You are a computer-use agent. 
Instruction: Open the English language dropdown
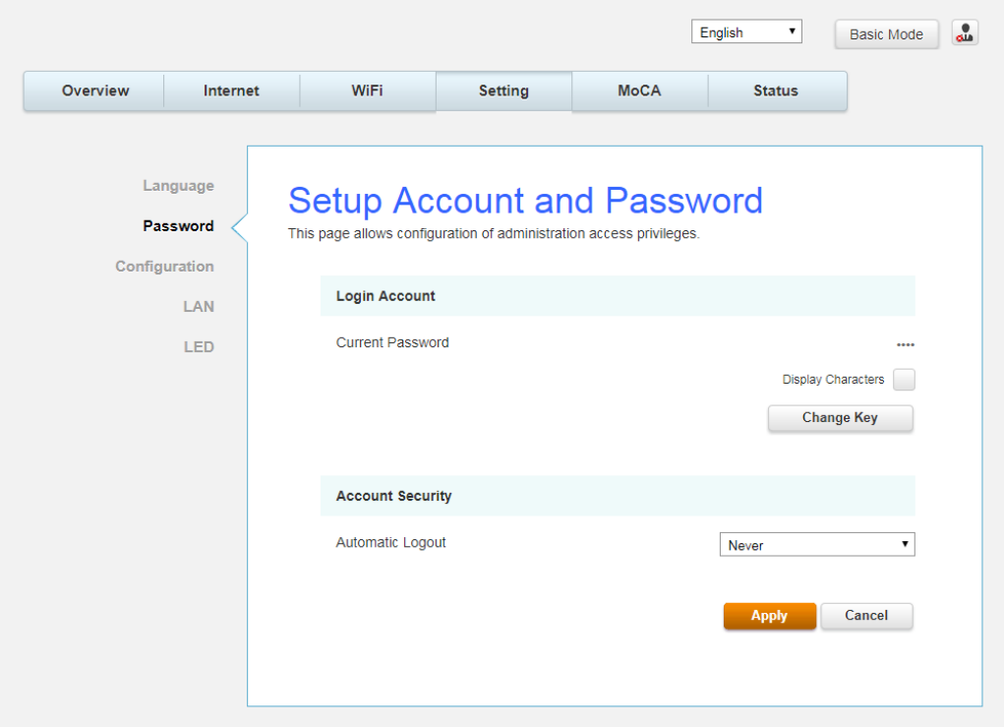[746, 32]
